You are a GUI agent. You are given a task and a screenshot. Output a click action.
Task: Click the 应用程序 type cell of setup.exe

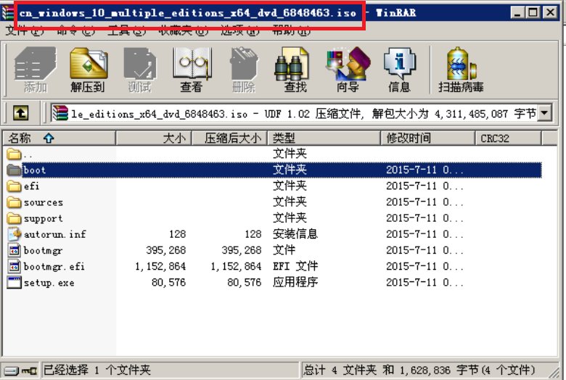(295, 282)
